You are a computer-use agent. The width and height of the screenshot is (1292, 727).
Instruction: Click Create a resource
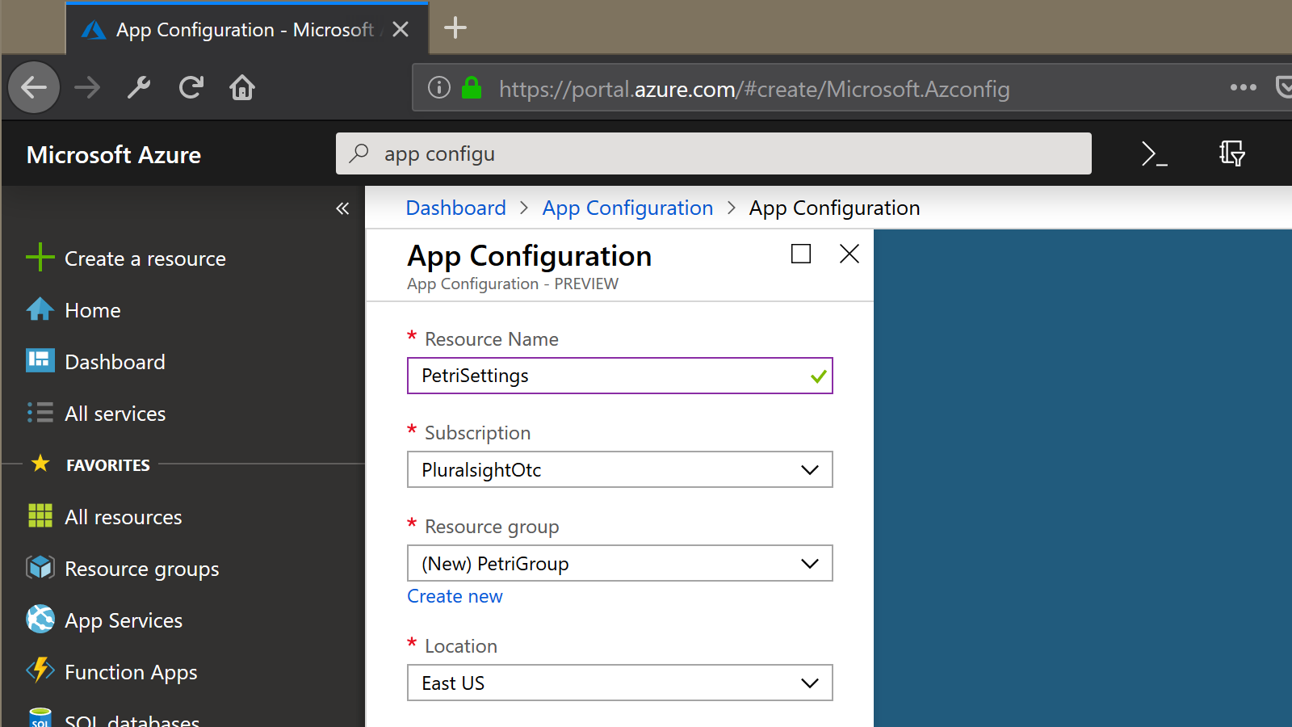coord(145,259)
